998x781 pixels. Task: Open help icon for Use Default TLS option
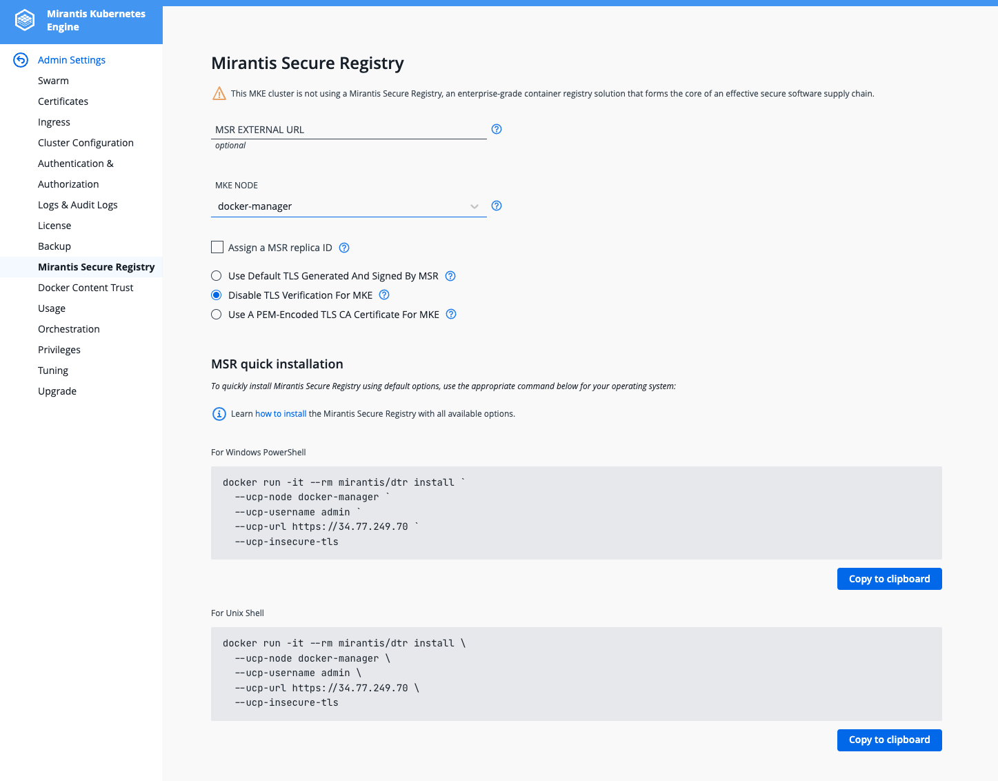[450, 276]
